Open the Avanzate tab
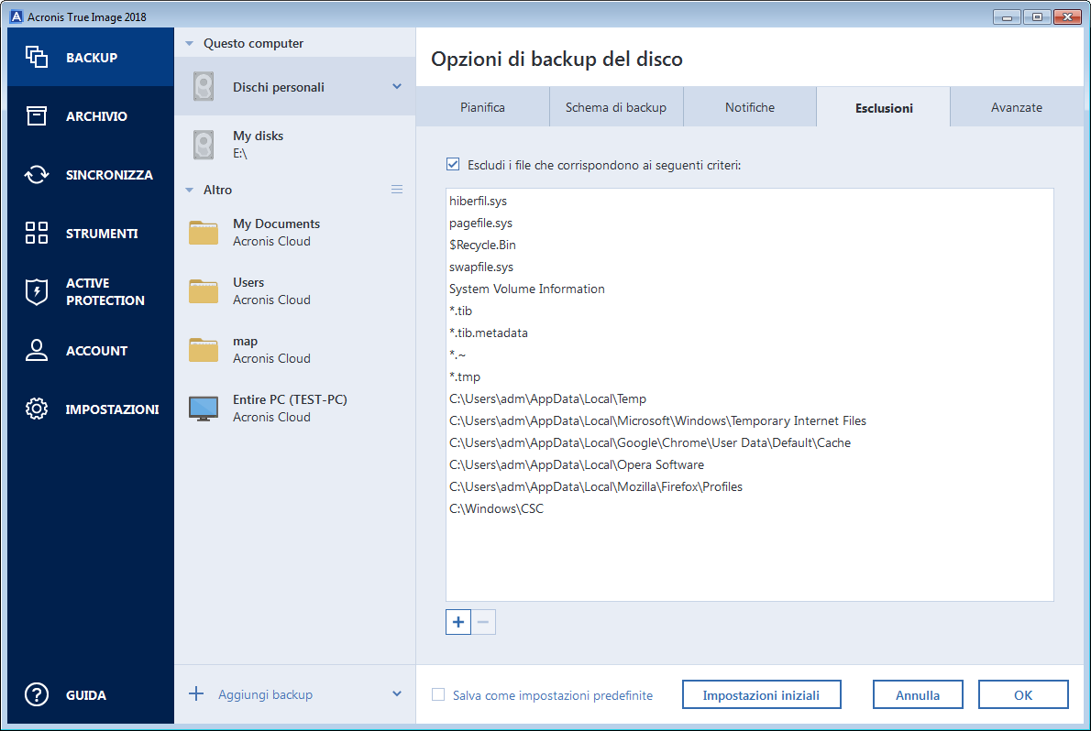Screen dimensions: 1091x731 (1017, 107)
